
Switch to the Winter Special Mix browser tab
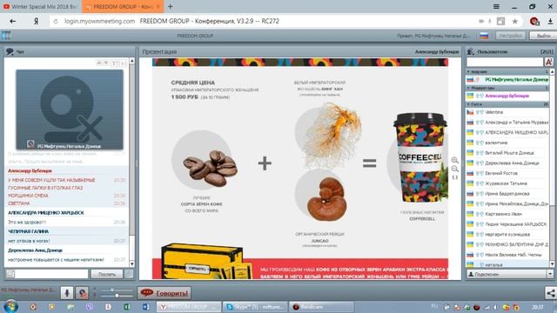point(40,6)
